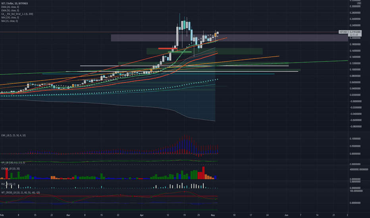Select the 'MA (150, close, 0)' indicator label
This screenshot has height=218, width=370.
[x=10, y=17]
